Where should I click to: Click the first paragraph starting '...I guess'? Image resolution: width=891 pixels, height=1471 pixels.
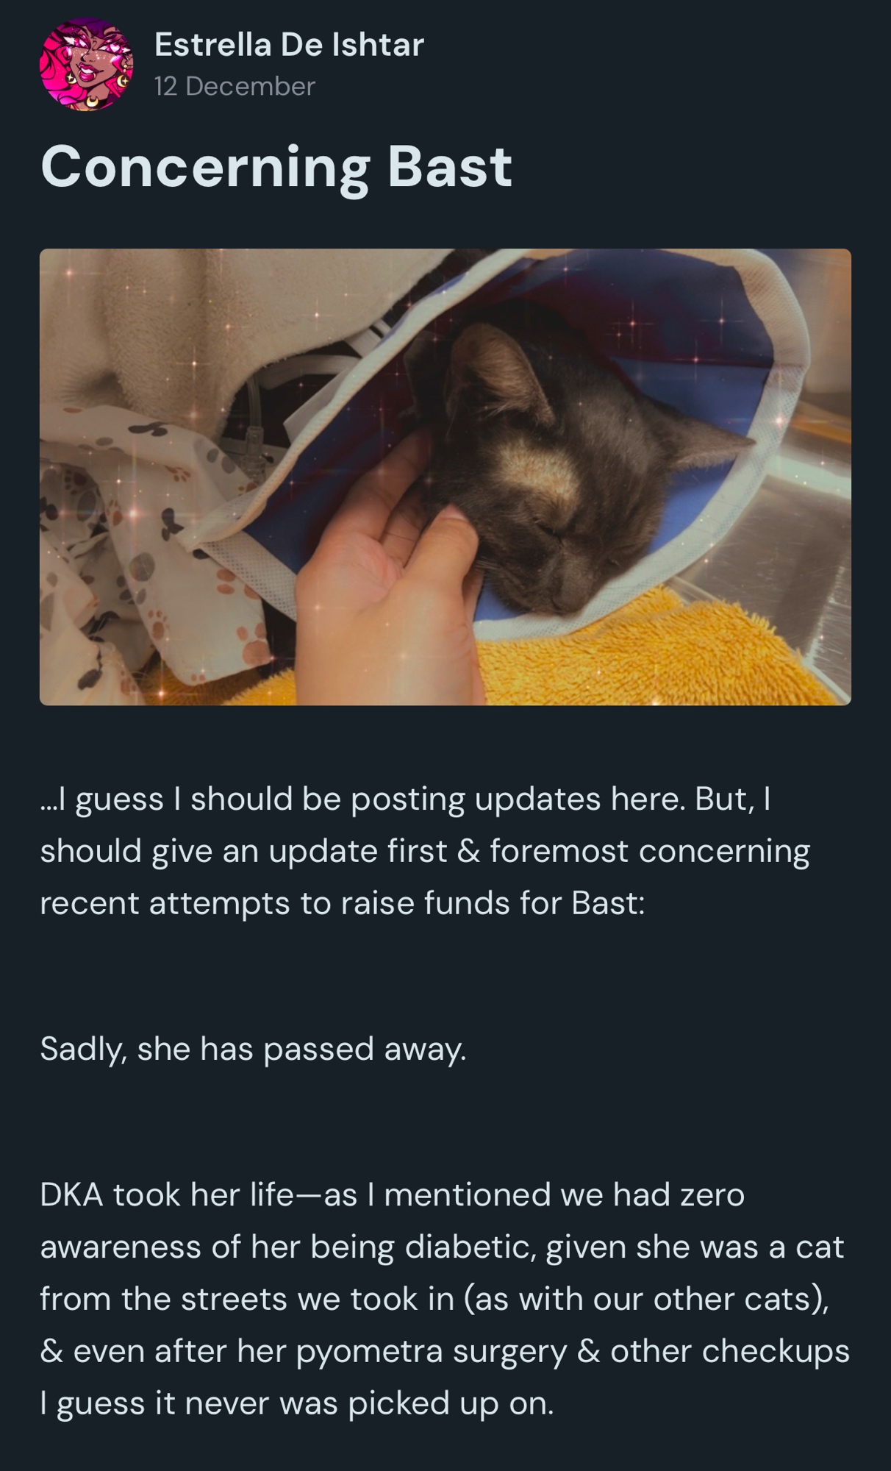coord(425,851)
